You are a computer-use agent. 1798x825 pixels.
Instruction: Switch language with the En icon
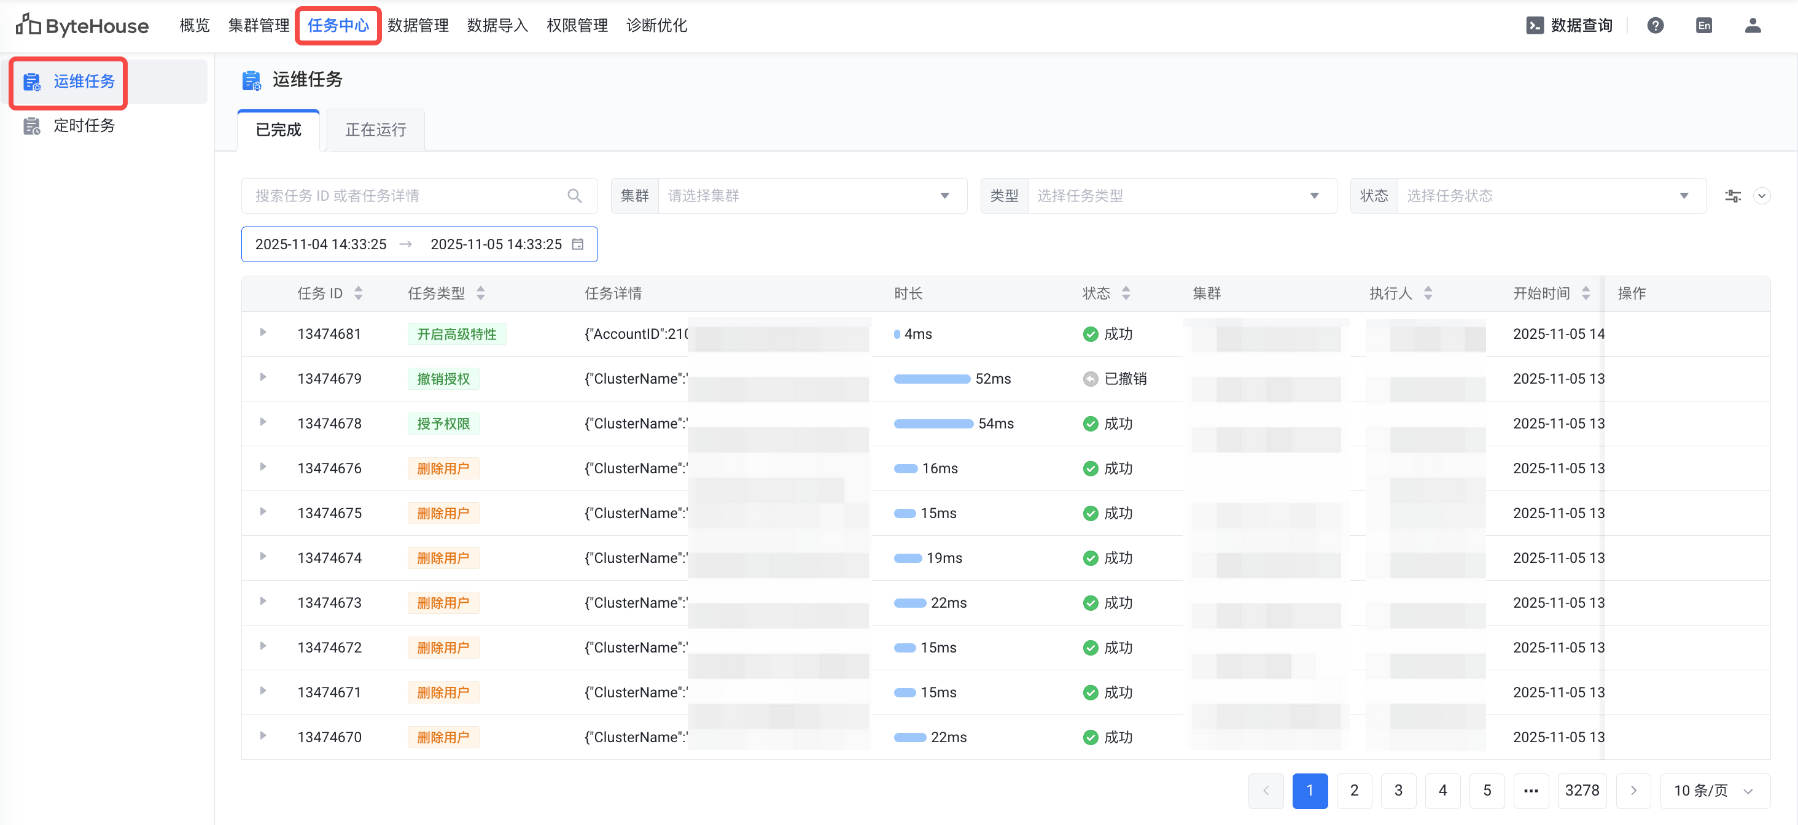point(1704,26)
